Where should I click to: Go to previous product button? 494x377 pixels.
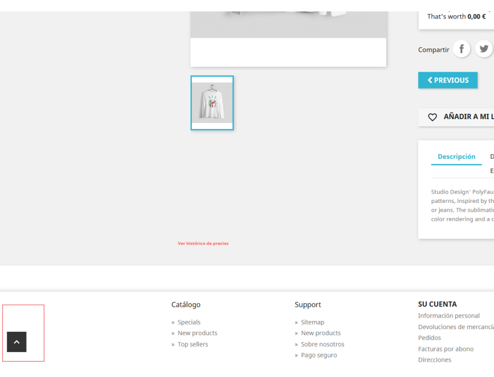pyautogui.click(x=448, y=81)
